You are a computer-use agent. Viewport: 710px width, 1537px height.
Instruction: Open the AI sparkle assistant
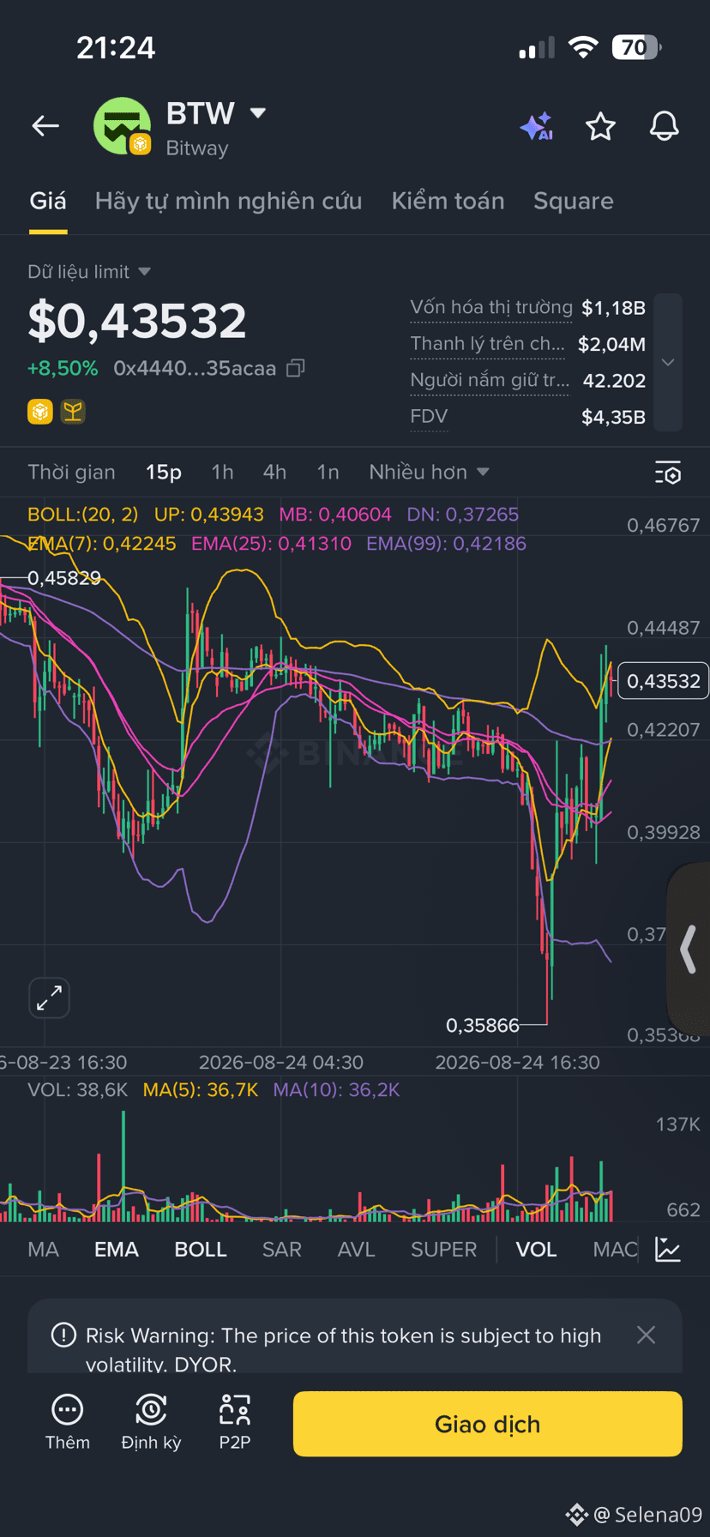(537, 127)
